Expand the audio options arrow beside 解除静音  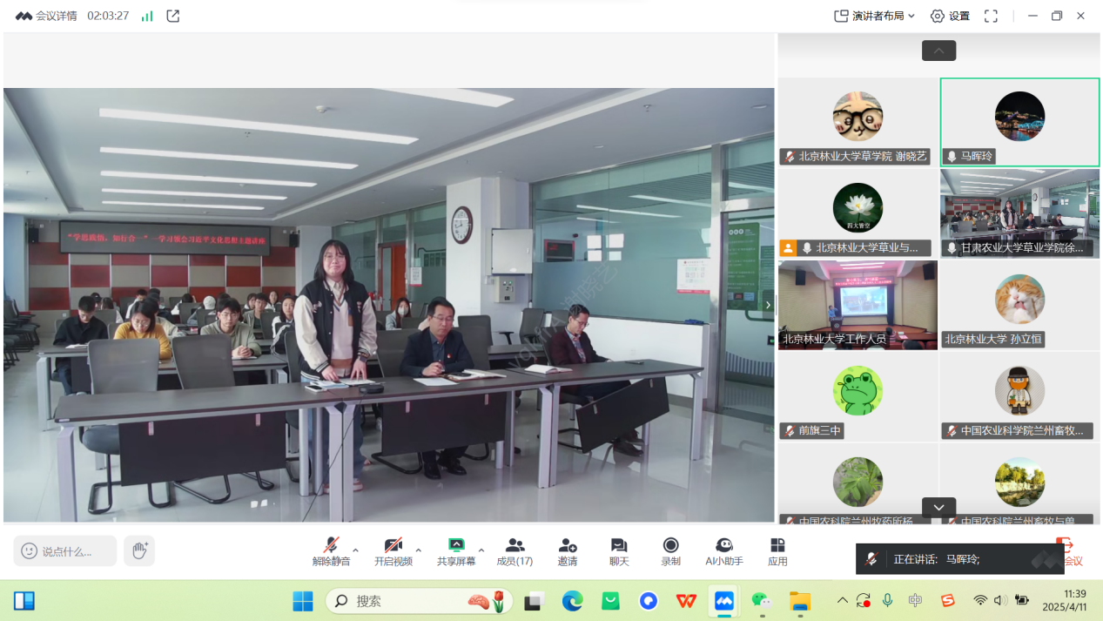355,550
